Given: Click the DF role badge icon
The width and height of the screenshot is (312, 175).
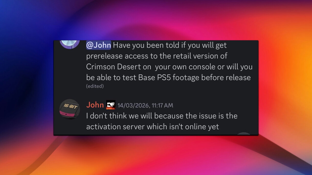Looking at the screenshot, I should pos(111,105).
